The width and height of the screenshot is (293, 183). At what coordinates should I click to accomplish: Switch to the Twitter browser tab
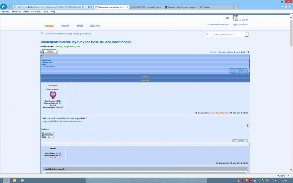[x=216, y=7]
